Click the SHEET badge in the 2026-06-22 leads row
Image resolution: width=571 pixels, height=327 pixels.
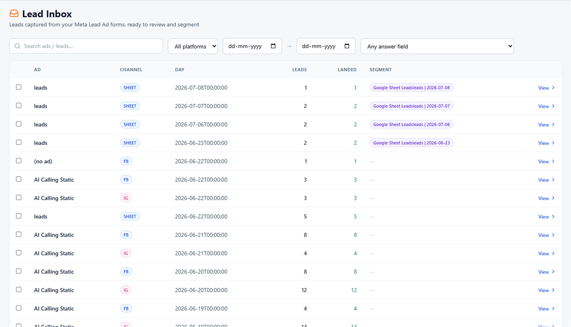(x=130, y=217)
